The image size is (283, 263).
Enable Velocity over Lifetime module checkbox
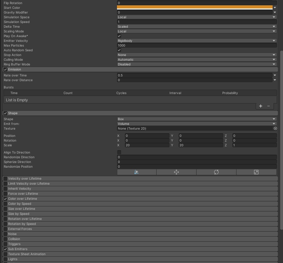(5, 179)
